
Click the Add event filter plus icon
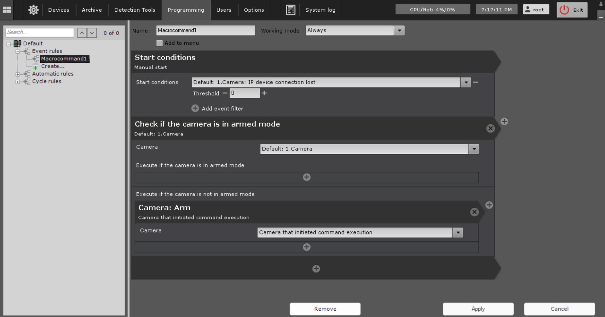pos(195,108)
